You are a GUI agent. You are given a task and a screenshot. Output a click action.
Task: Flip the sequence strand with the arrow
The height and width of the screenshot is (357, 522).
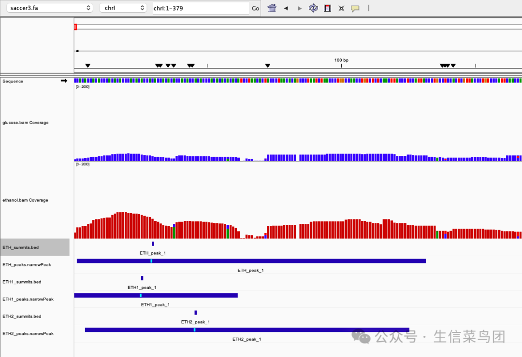[x=64, y=81]
